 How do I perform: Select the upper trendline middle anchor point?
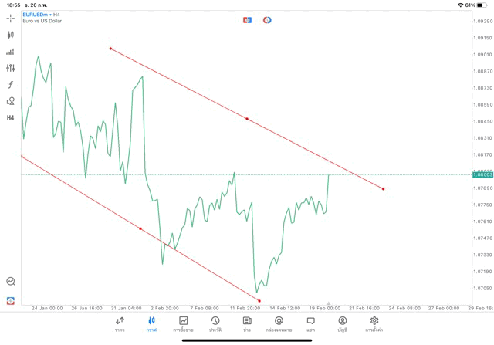tap(247, 119)
